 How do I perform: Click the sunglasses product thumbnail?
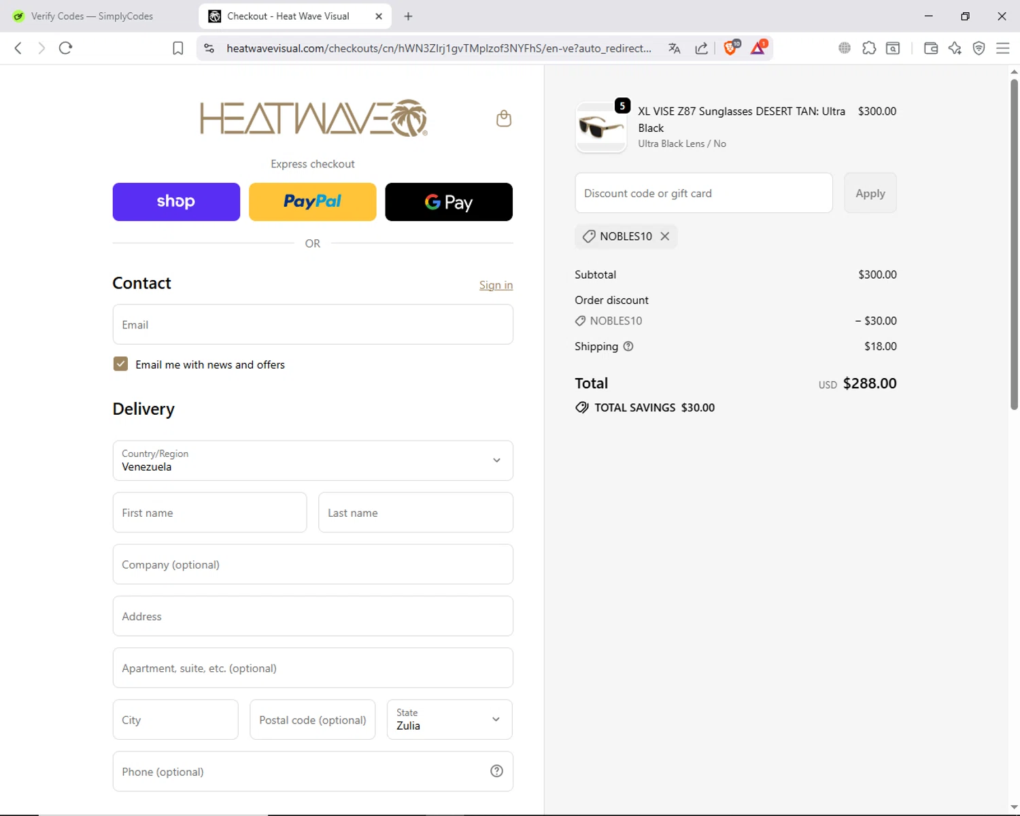click(601, 127)
